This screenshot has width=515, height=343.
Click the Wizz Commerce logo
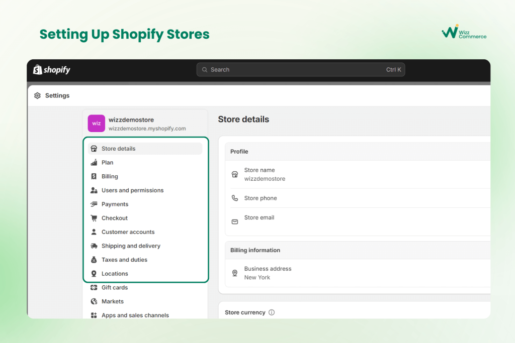[x=464, y=32]
